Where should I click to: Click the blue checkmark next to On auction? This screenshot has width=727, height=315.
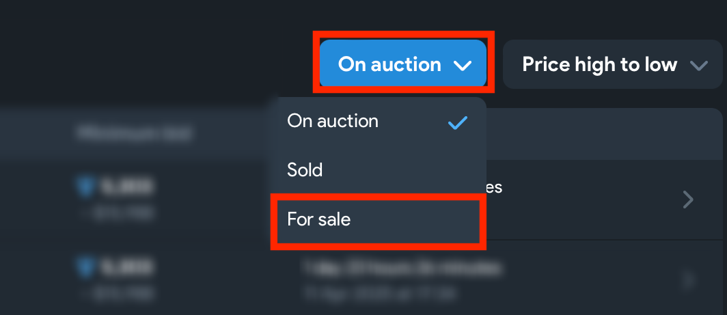pyautogui.click(x=458, y=122)
